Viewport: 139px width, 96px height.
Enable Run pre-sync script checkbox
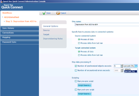pos(76,81)
